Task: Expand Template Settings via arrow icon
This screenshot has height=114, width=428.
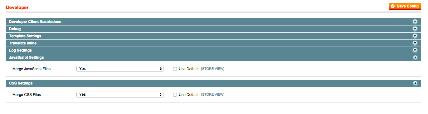Action: 415,36
